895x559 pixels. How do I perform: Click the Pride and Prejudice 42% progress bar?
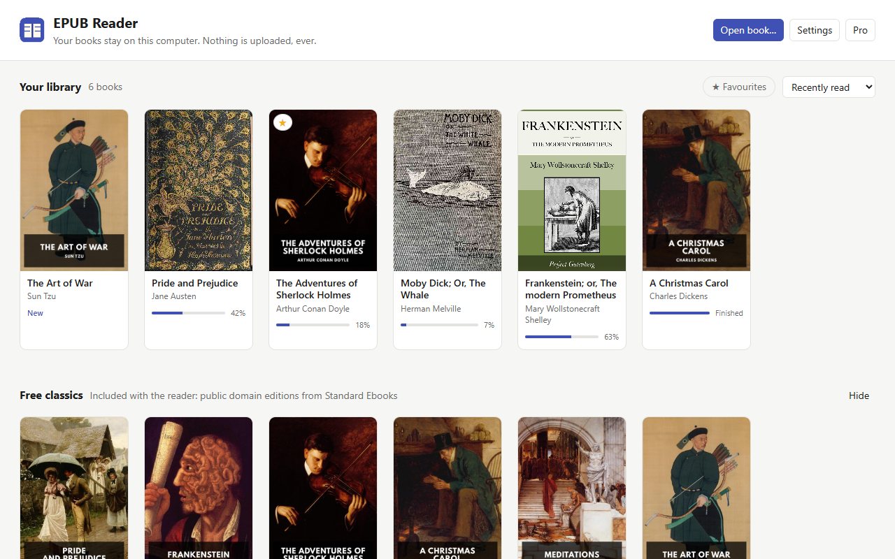click(189, 313)
